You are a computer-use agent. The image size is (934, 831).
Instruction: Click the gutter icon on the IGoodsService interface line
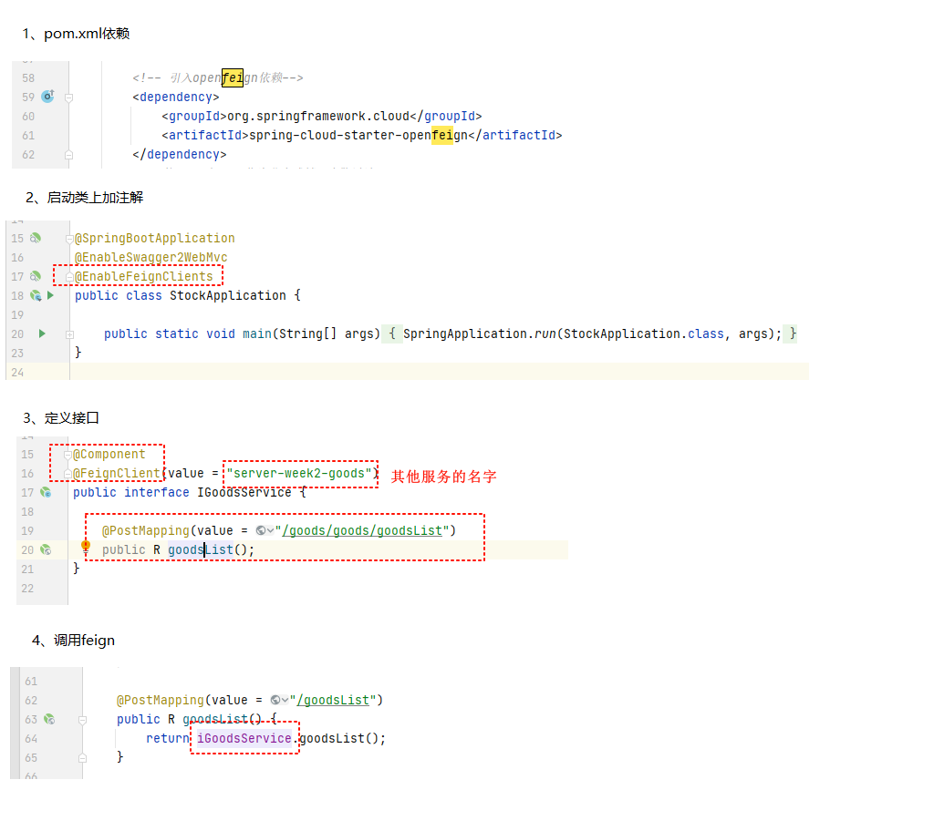tap(46, 492)
